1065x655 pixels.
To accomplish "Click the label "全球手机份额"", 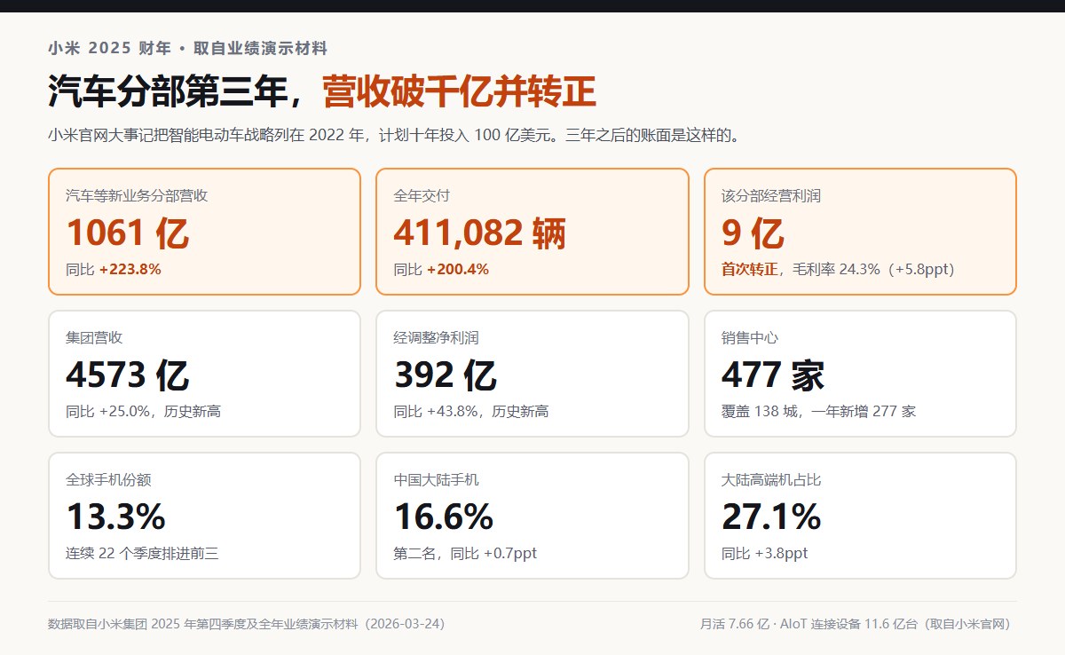I will [x=108, y=479].
